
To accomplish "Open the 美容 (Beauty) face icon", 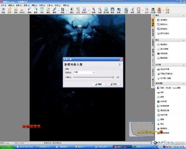I will pos(112,10).
